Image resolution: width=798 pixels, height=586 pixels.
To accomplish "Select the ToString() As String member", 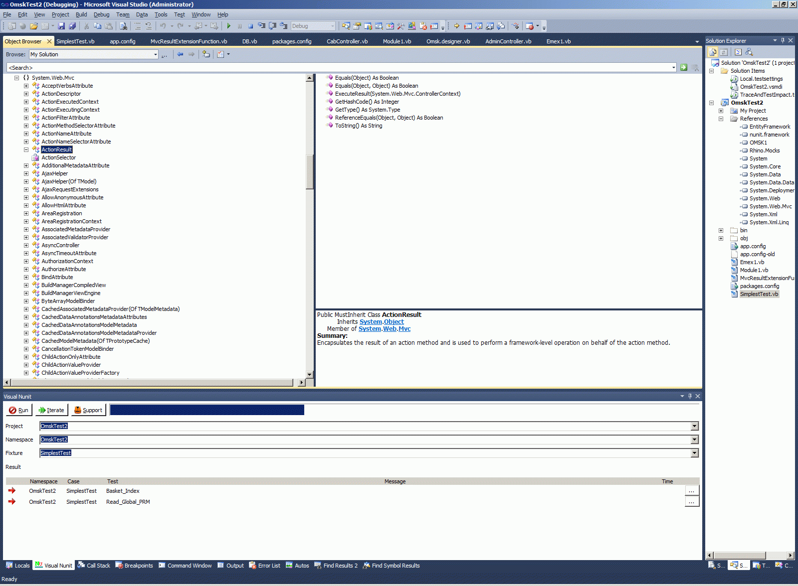I will pyautogui.click(x=358, y=126).
